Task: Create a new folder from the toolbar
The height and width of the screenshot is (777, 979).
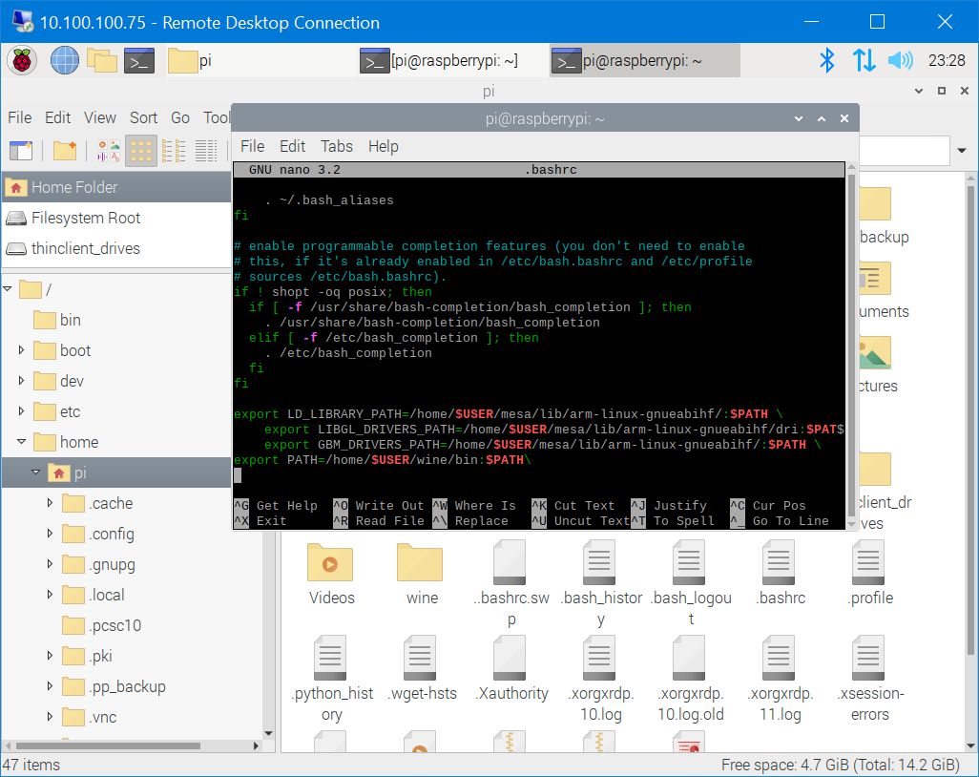Action: coord(64,150)
